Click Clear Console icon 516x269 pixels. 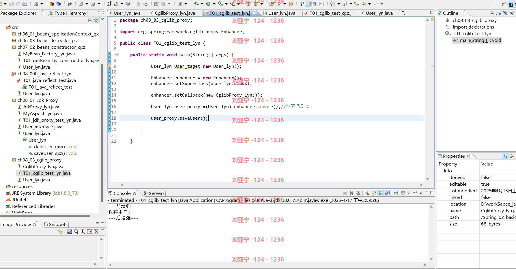pyautogui.click(x=367, y=193)
